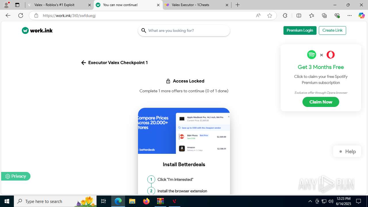
Task: Launch Firefox from the taskbar
Action: tap(146, 201)
